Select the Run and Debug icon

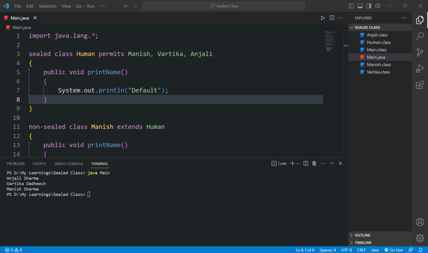click(x=420, y=69)
